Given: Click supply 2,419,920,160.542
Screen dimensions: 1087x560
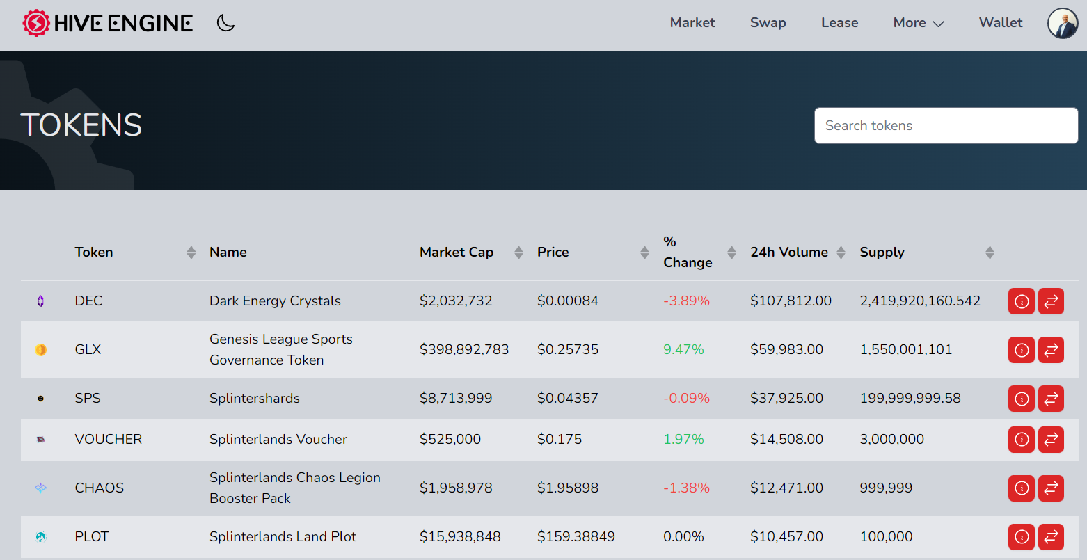Looking at the screenshot, I should click(x=920, y=301).
